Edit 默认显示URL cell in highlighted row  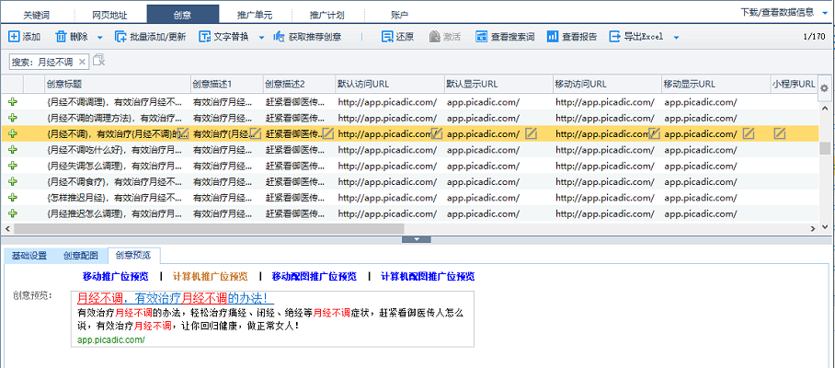tap(531, 133)
